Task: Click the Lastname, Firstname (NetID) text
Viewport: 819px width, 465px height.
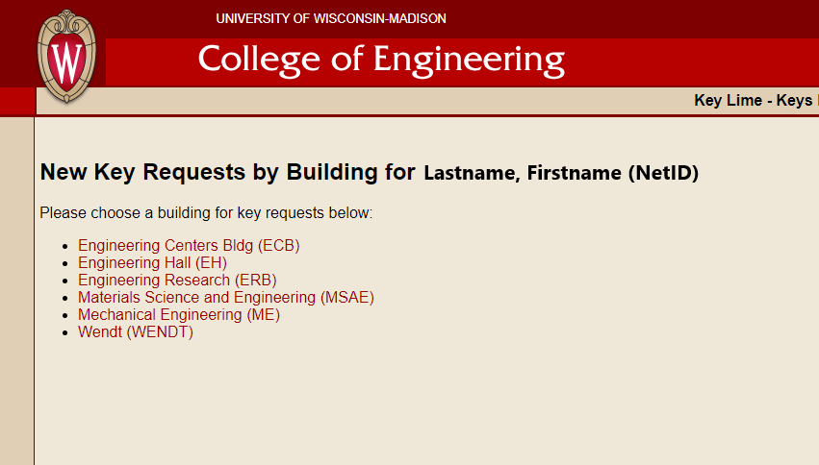Action: coord(561,173)
